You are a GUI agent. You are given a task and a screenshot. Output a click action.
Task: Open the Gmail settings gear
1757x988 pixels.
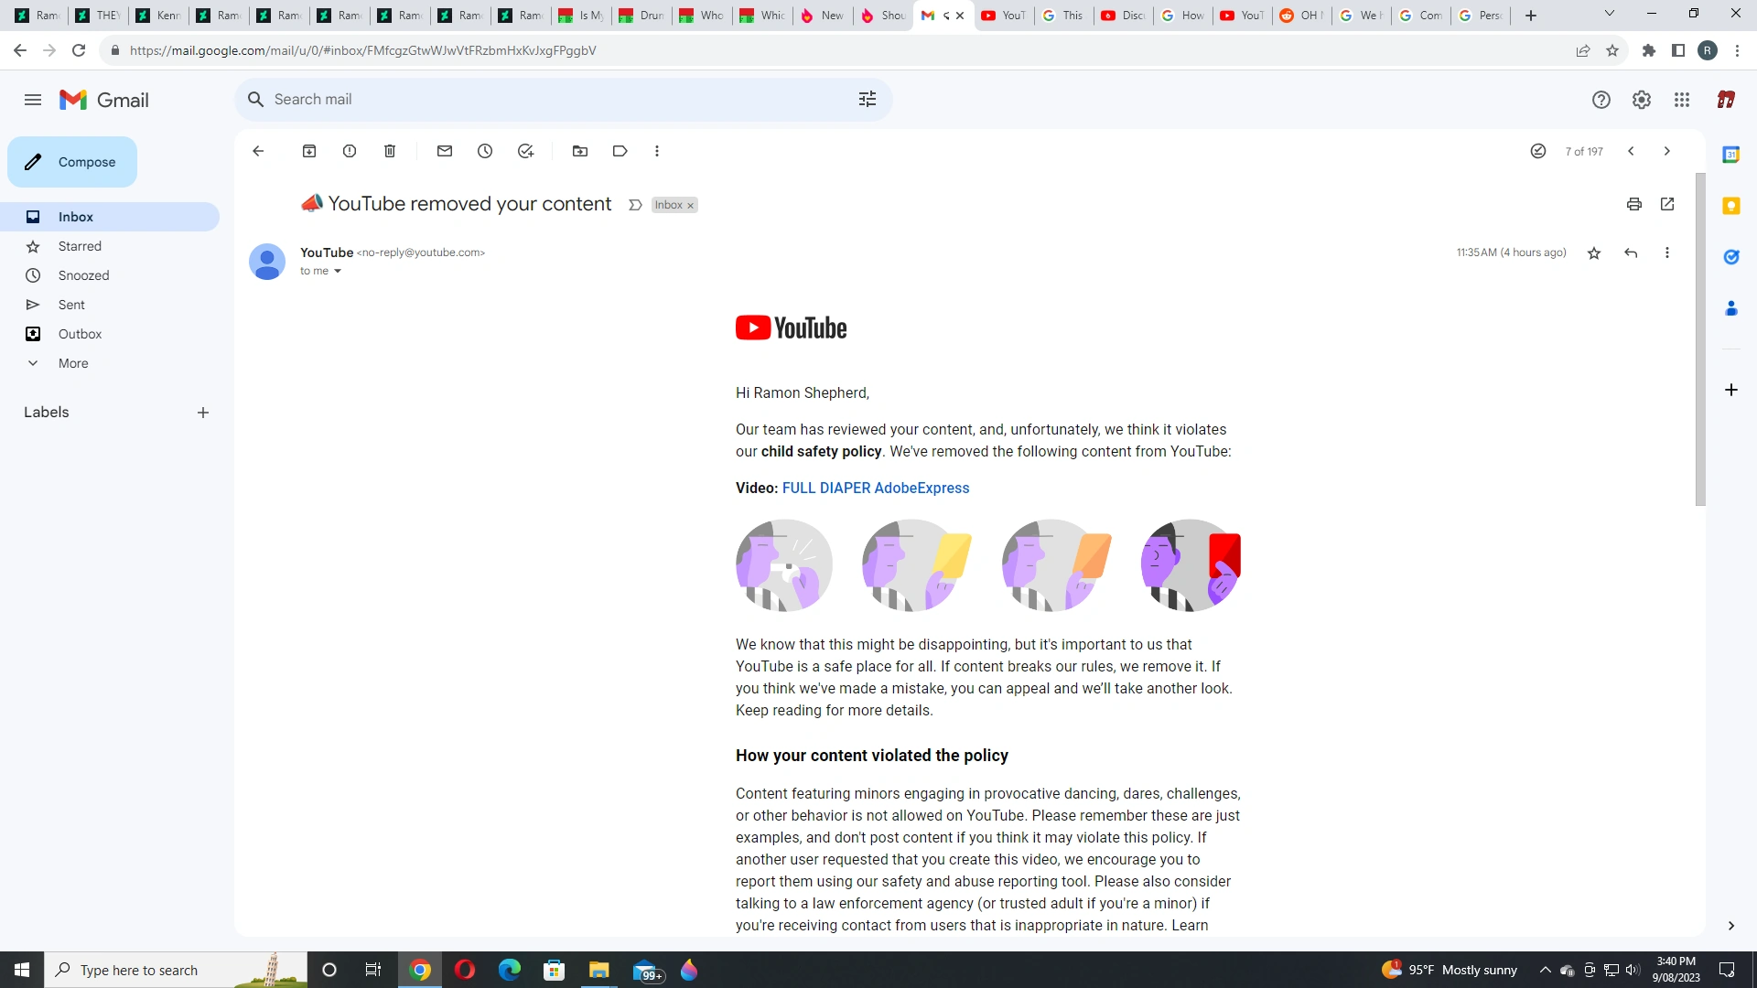point(1641,100)
